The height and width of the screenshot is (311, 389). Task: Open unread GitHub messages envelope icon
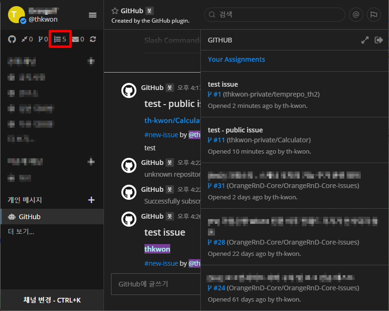(x=78, y=39)
